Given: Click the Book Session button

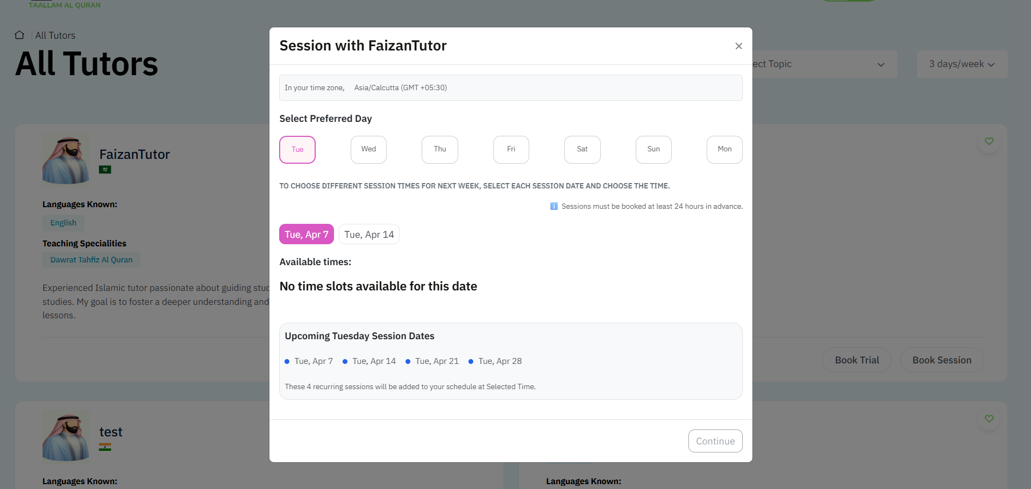Looking at the screenshot, I should 941,360.
